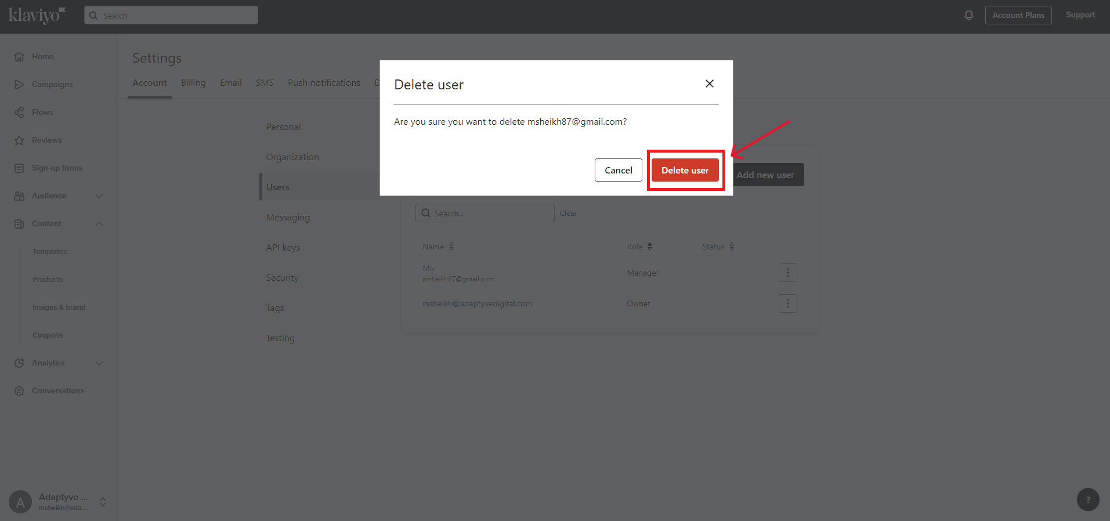This screenshot has height=521, width=1110.
Task: Click the top Klaviyo search field
Action: pyautogui.click(x=171, y=16)
